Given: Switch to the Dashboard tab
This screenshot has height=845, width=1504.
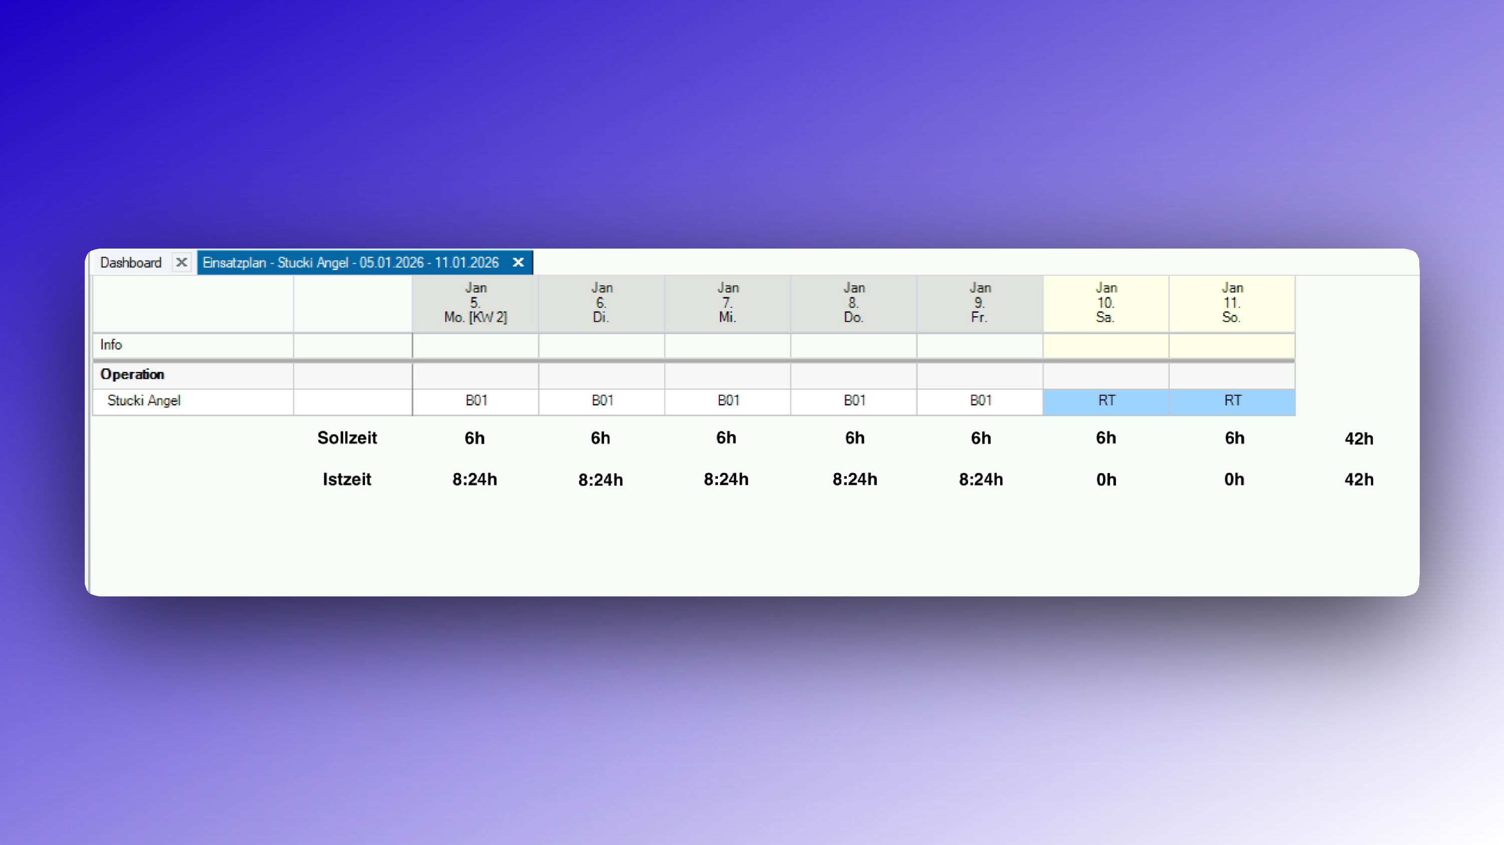Looking at the screenshot, I should [x=131, y=263].
